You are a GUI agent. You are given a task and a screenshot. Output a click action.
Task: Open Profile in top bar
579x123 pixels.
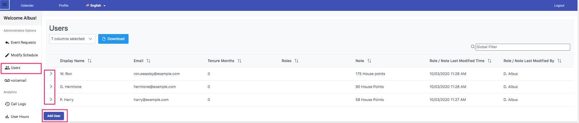[x=64, y=5]
